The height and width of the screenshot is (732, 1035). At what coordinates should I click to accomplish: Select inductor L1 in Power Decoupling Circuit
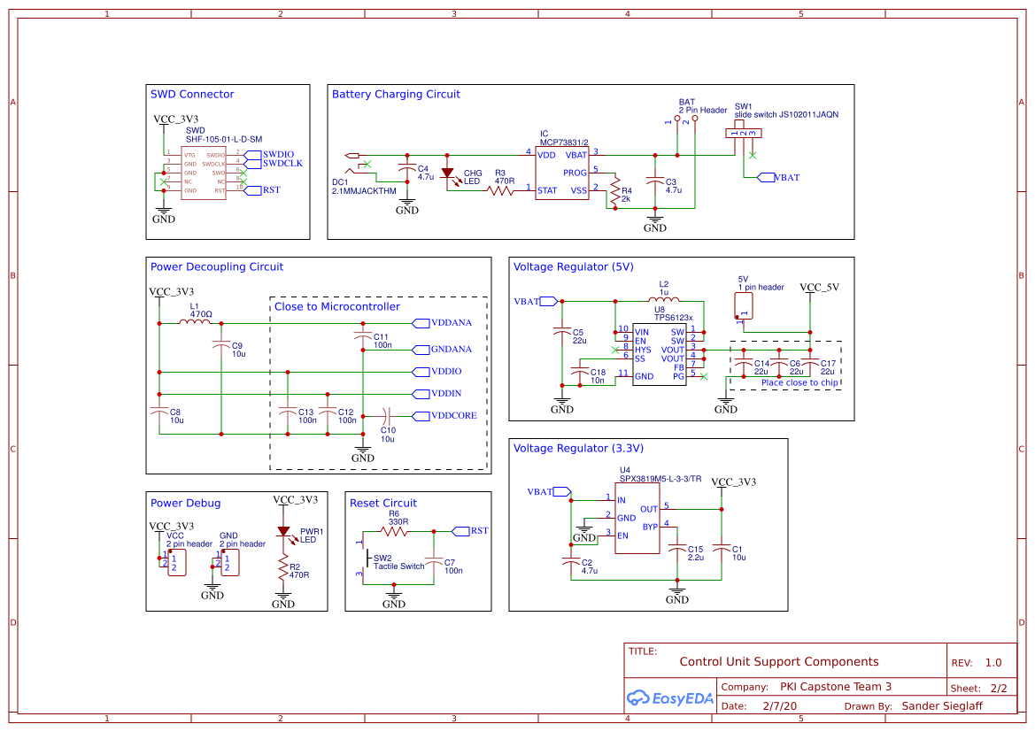point(196,323)
